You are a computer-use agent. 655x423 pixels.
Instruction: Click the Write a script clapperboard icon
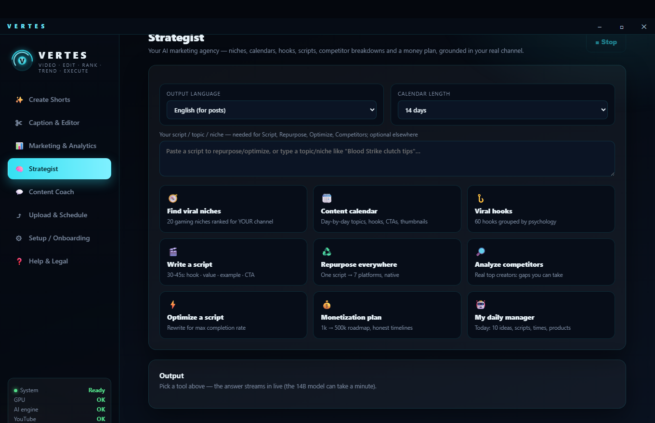click(x=173, y=251)
